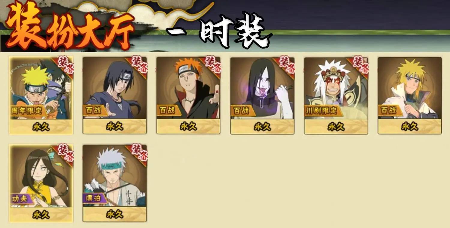Click the 漂泊 tag on Tobirama card
Screen dimensions: 450x228
[94, 199]
